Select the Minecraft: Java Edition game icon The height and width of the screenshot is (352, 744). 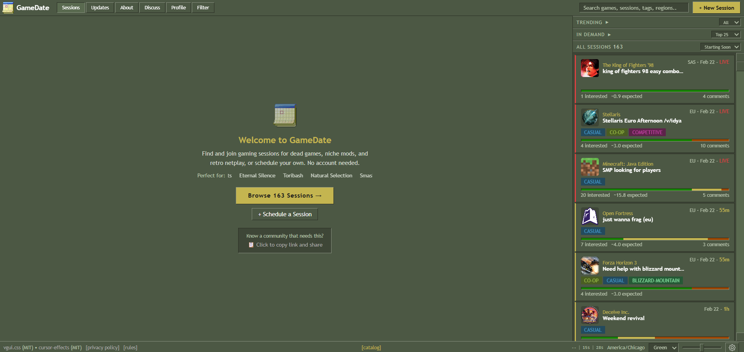click(x=590, y=167)
